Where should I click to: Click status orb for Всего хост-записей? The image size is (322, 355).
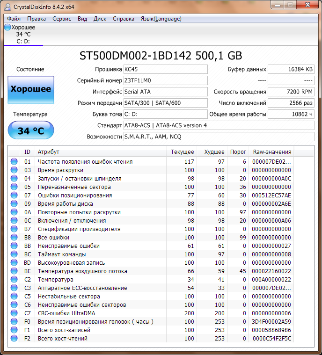tap(14, 330)
